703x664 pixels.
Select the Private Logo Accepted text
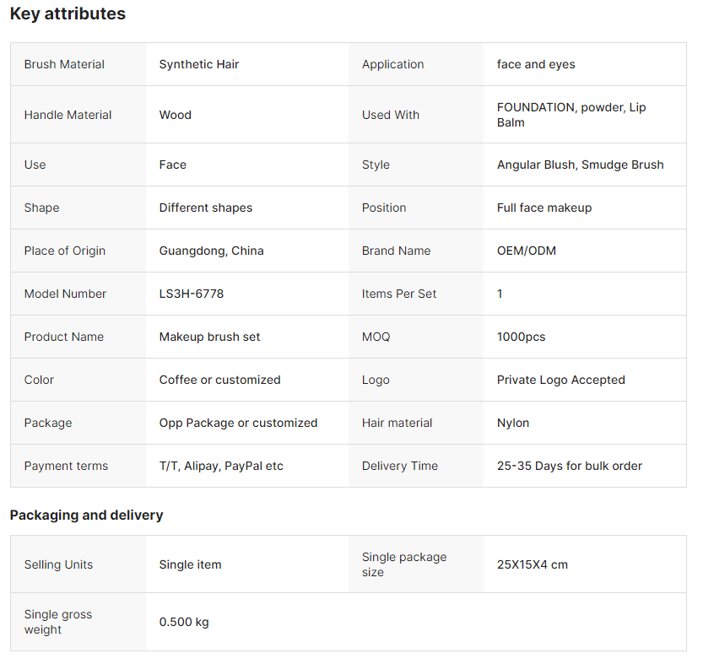pos(560,380)
